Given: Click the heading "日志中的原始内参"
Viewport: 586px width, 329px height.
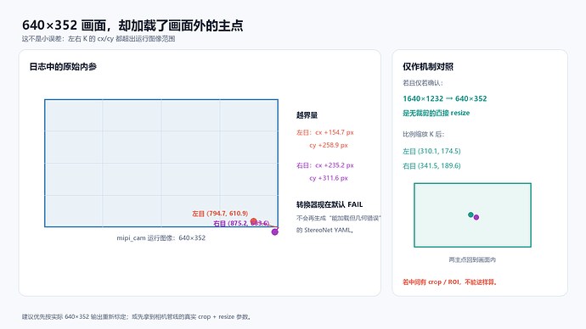Looking at the screenshot, I should pyautogui.click(x=63, y=67).
